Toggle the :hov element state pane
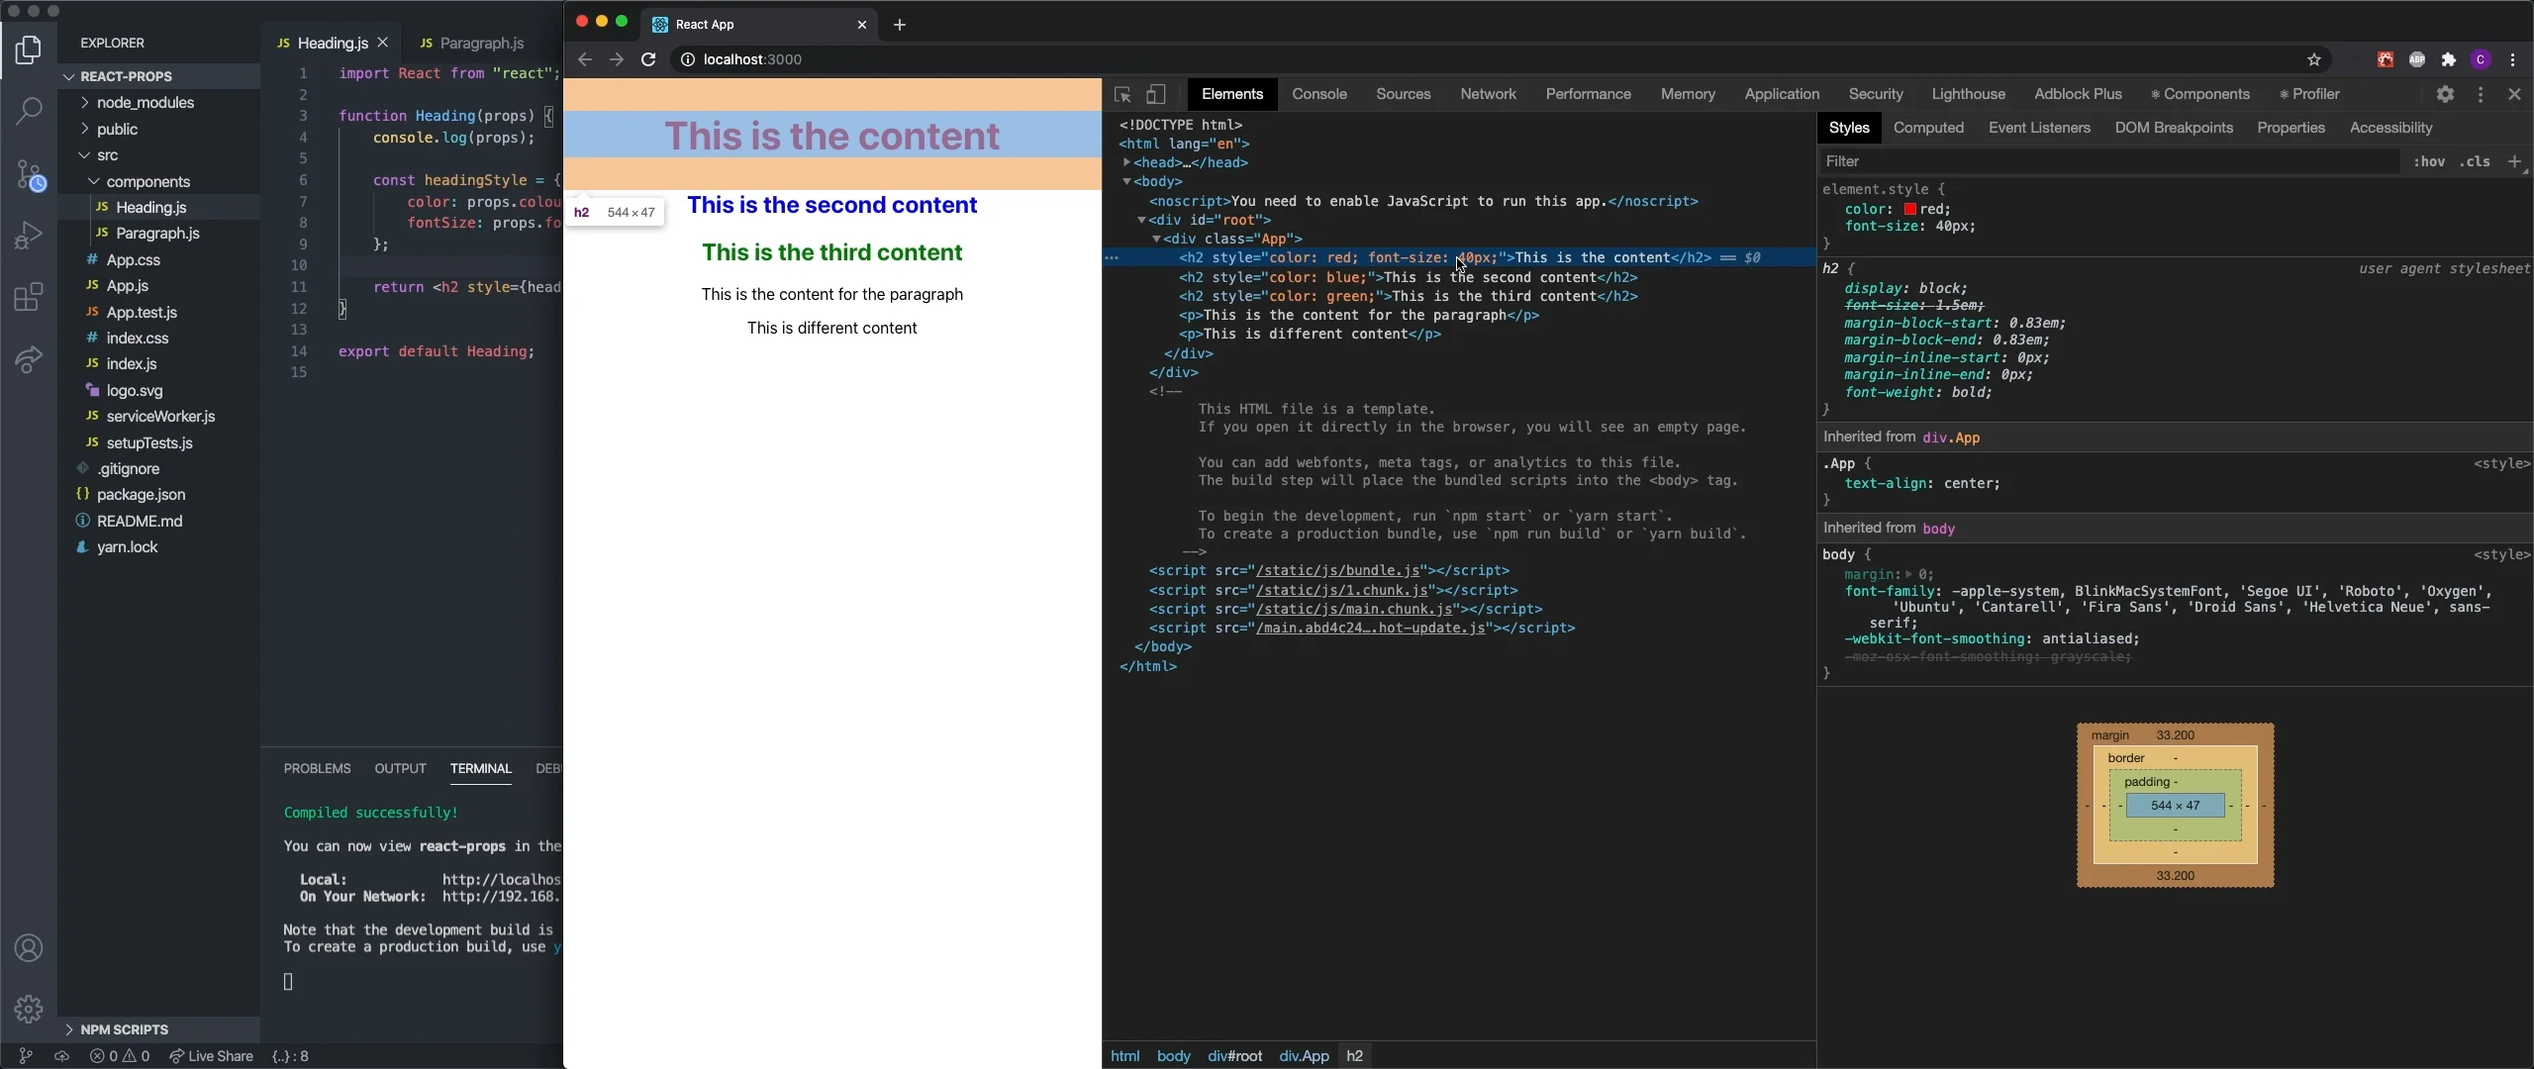The image size is (2534, 1069). point(2428,161)
